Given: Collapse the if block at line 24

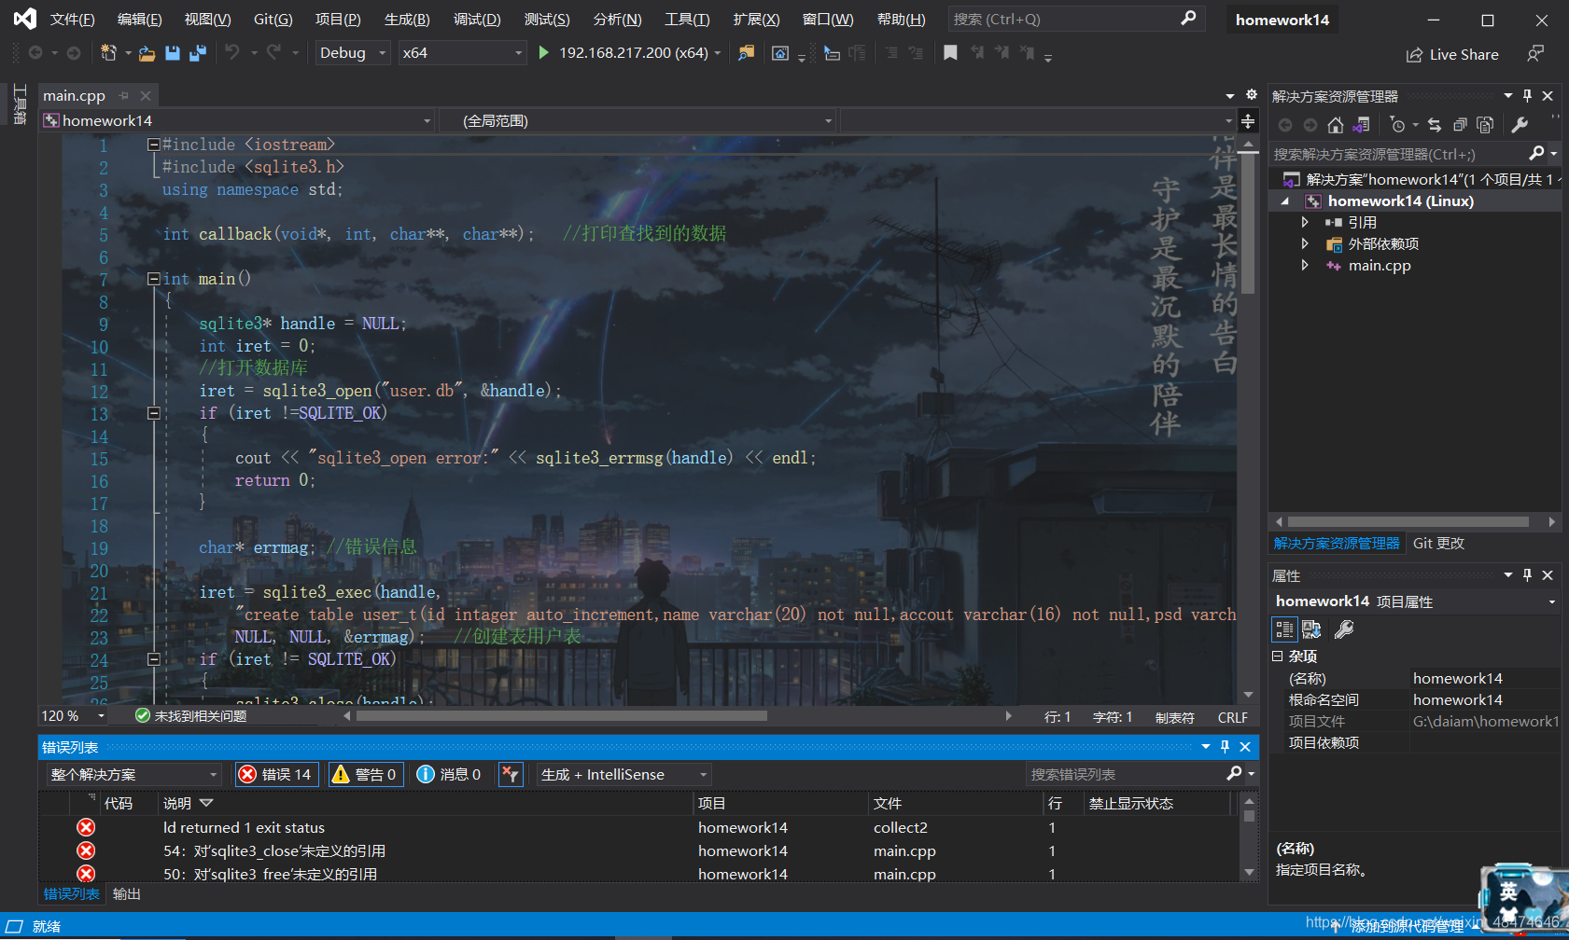Looking at the screenshot, I should [x=153, y=659].
